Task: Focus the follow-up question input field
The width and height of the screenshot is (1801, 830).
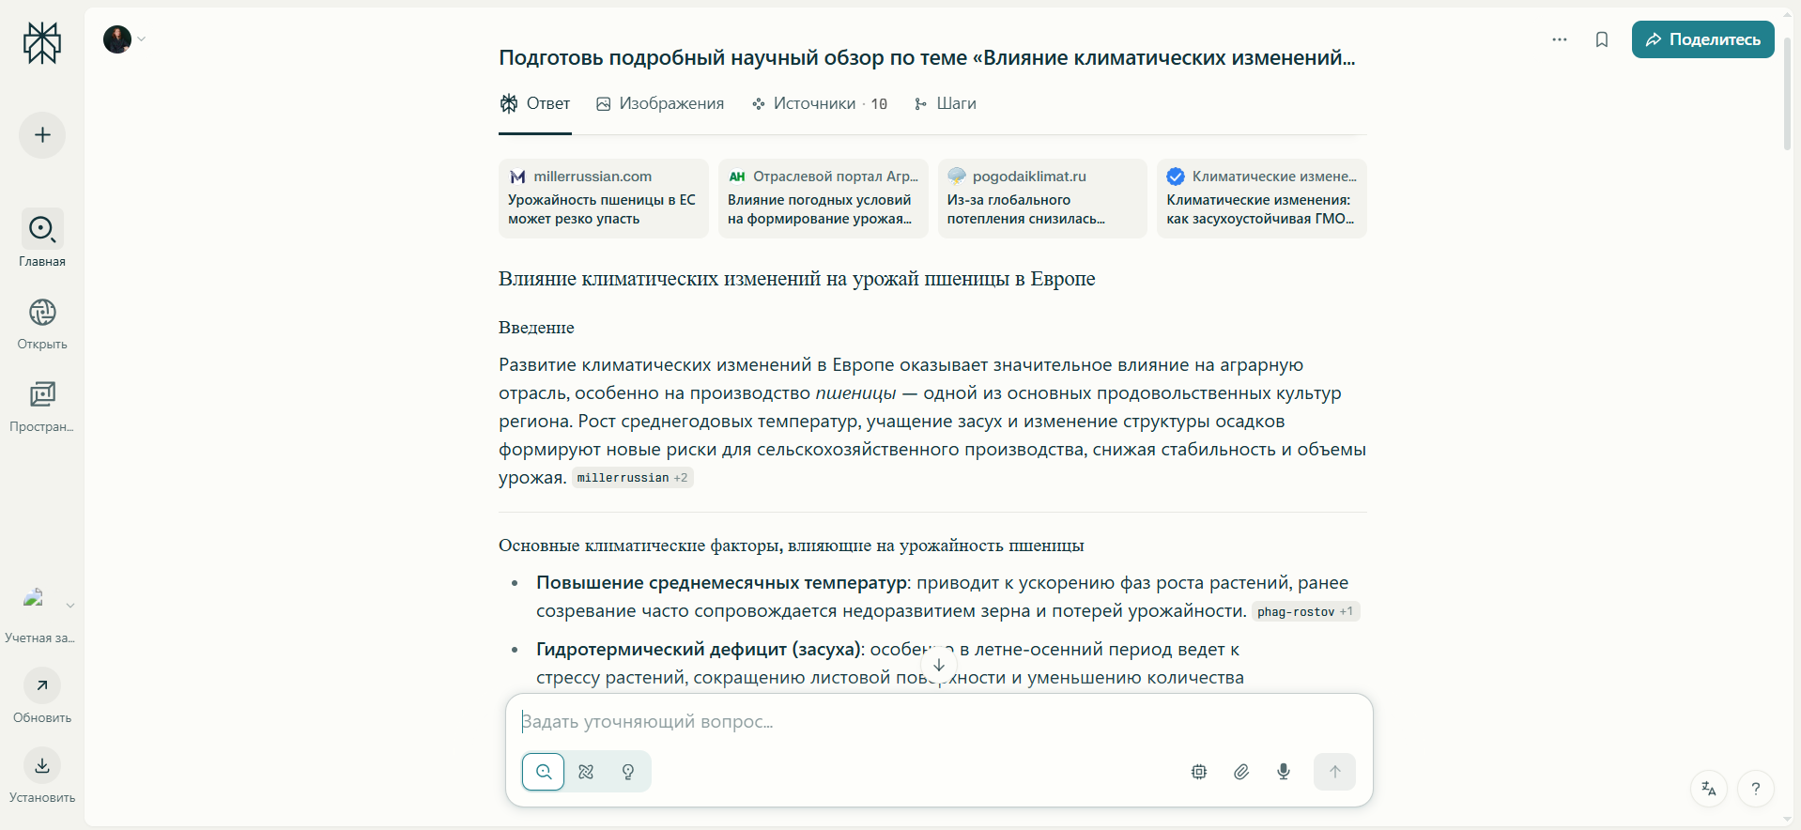Action: (938, 721)
